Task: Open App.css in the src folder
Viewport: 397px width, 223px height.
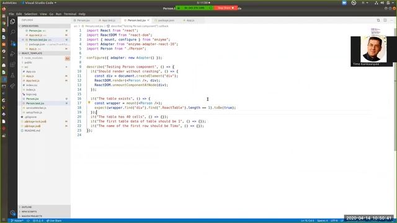Action: coord(31,72)
